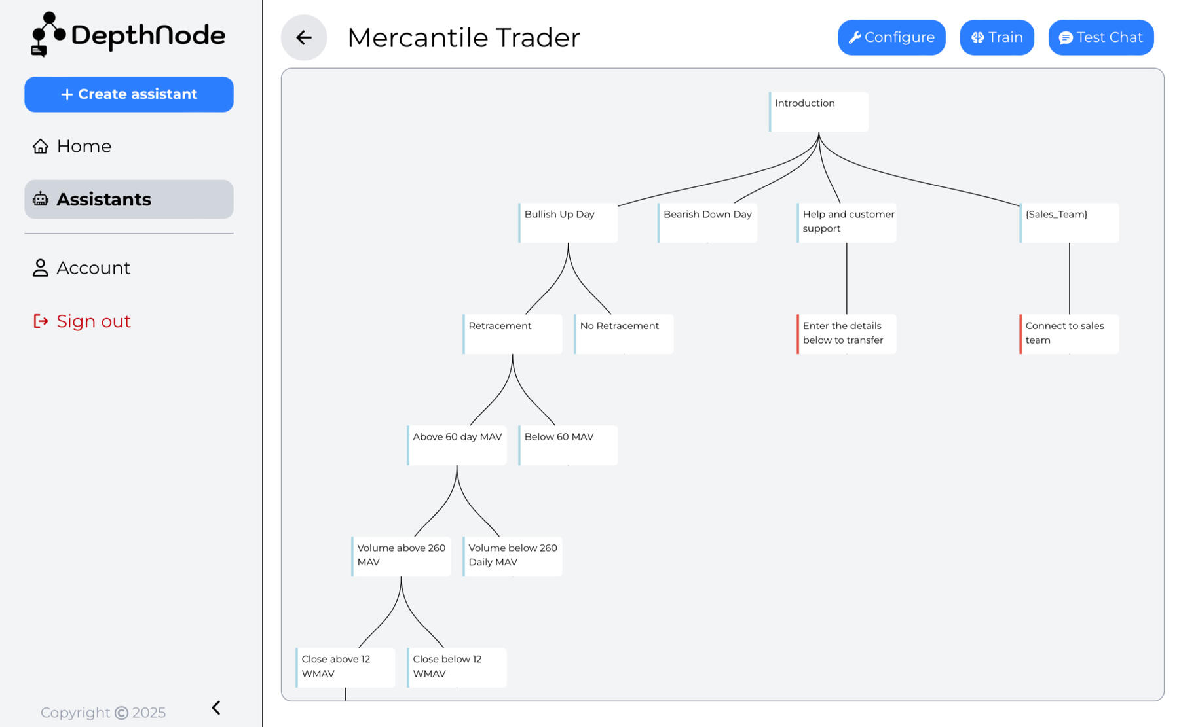This screenshot has width=1179, height=727.
Task: Click the back arrow button
Action: 304,38
